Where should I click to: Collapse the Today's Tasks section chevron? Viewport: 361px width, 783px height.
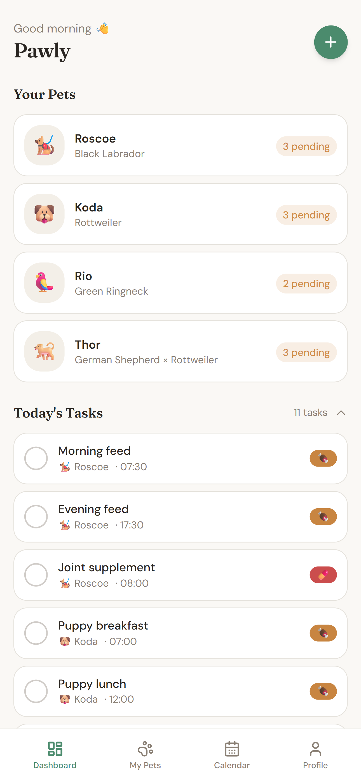[x=341, y=413]
